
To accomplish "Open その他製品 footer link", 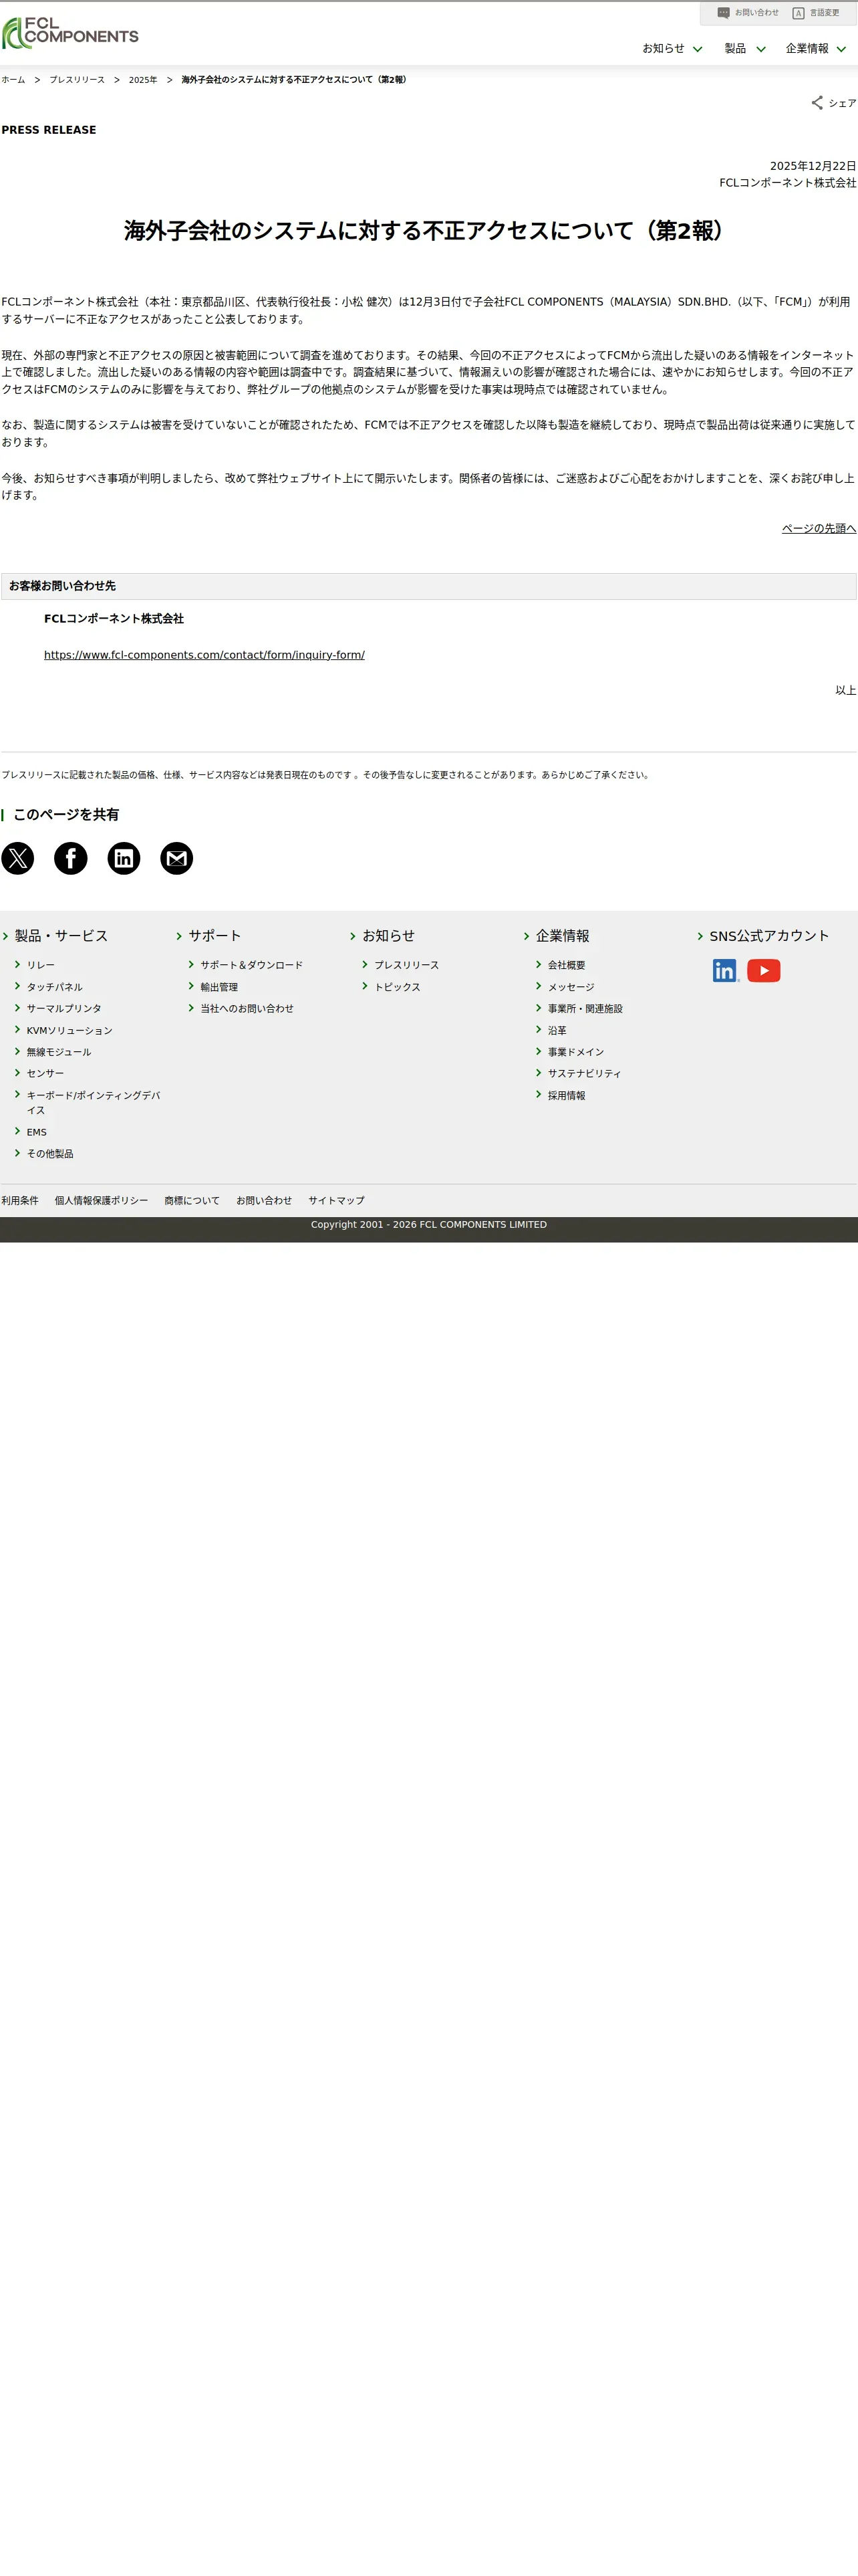I will tap(50, 1154).
